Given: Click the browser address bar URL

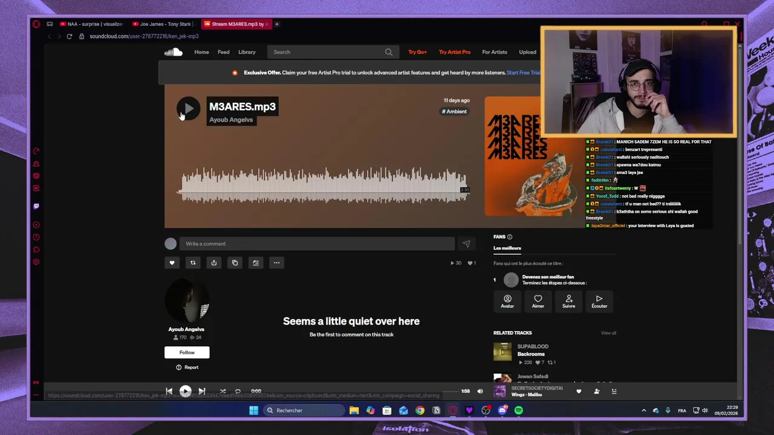Looking at the screenshot, I should coord(144,36).
